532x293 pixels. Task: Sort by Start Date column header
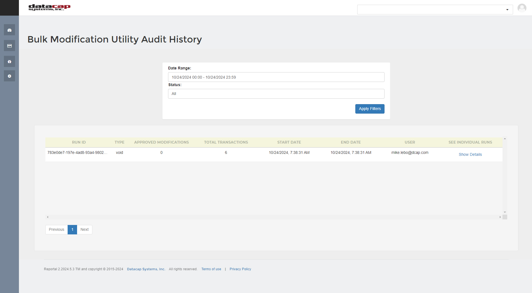289,142
